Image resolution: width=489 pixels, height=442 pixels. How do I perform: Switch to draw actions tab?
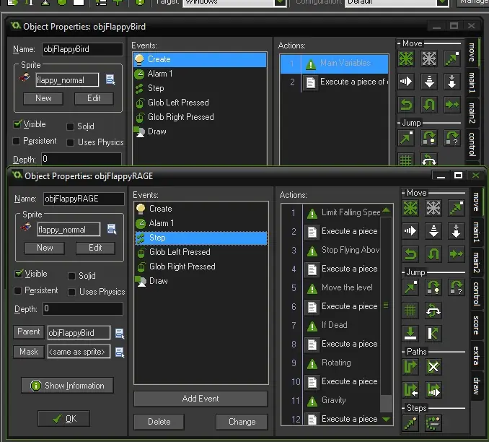pos(476,386)
